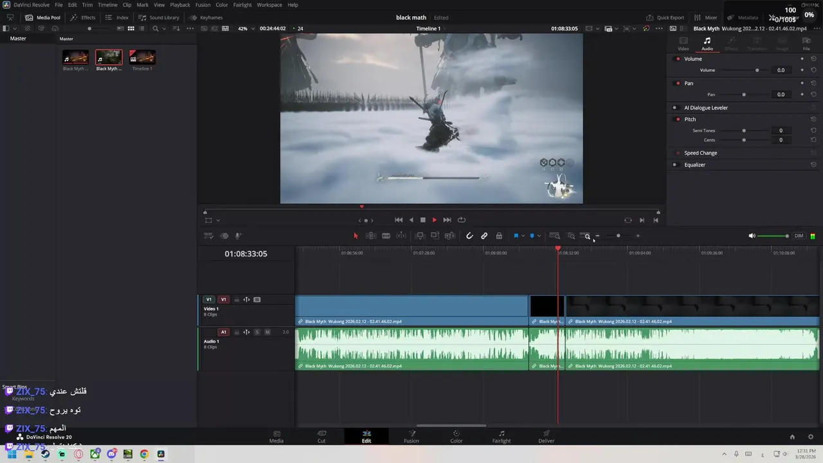The width and height of the screenshot is (823, 463).
Task: Select the Timeline 1 thumbnail in Media Pool
Action: click(x=142, y=58)
